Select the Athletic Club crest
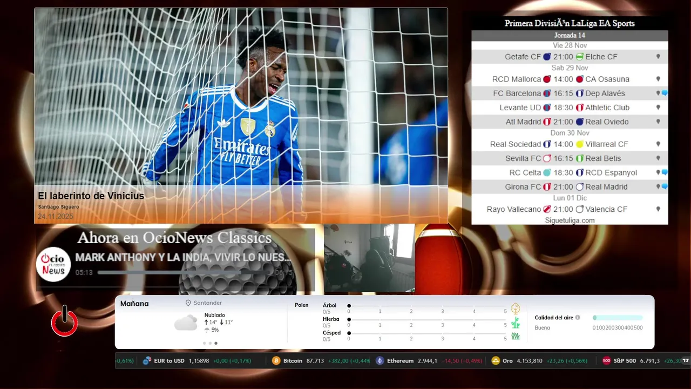691x389 pixels. 579,108
